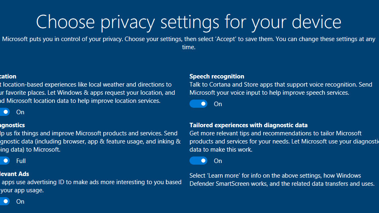Viewport: 379px width, 213px height.
Task: Select the Tailored experiences with diagnostic data heading
Action: click(248, 125)
